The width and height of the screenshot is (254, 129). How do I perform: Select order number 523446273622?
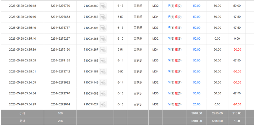pyautogui.click(x=60, y=83)
